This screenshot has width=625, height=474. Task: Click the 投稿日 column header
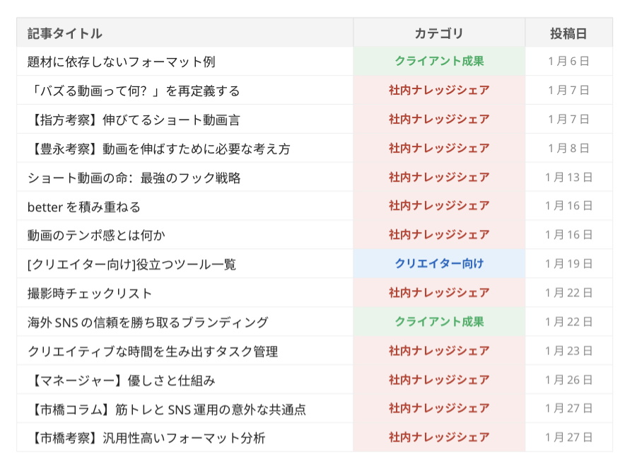click(568, 33)
